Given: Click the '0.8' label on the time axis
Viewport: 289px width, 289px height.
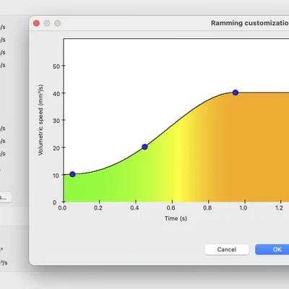Looking at the screenshot, I should point(207,207).
